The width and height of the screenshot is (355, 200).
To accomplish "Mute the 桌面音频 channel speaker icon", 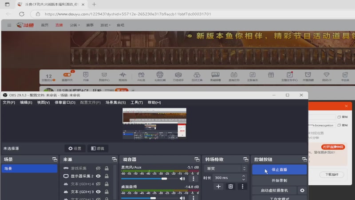I will (182, 198).
